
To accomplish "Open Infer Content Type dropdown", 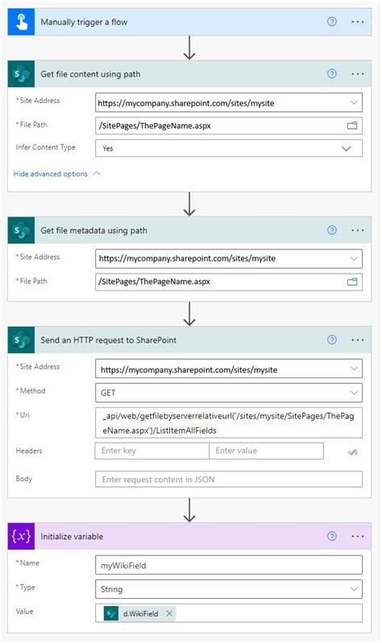I will point(347,148).
